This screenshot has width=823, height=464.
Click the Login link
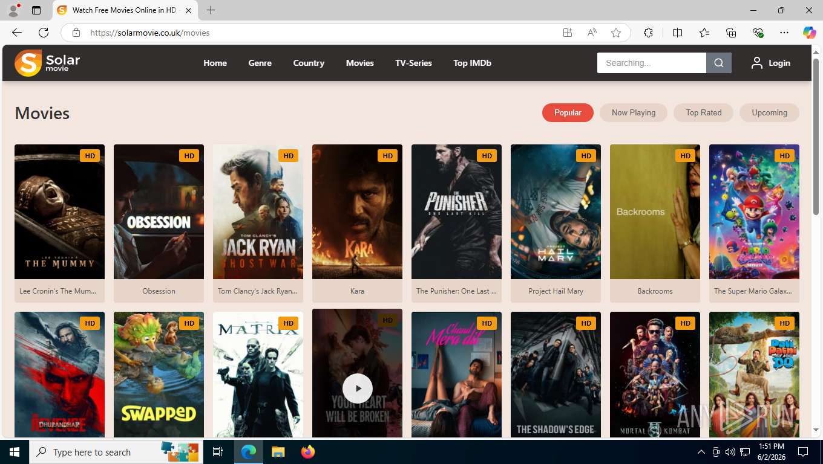pos(779,63)
